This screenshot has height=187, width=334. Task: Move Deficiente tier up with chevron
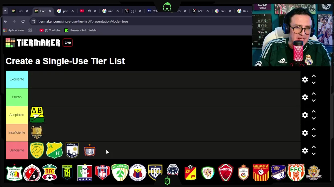[x=314, y=147]
